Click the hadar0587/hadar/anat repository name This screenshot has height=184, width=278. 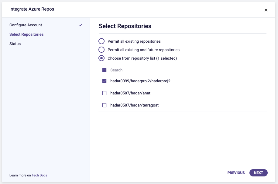click(130, 93)
